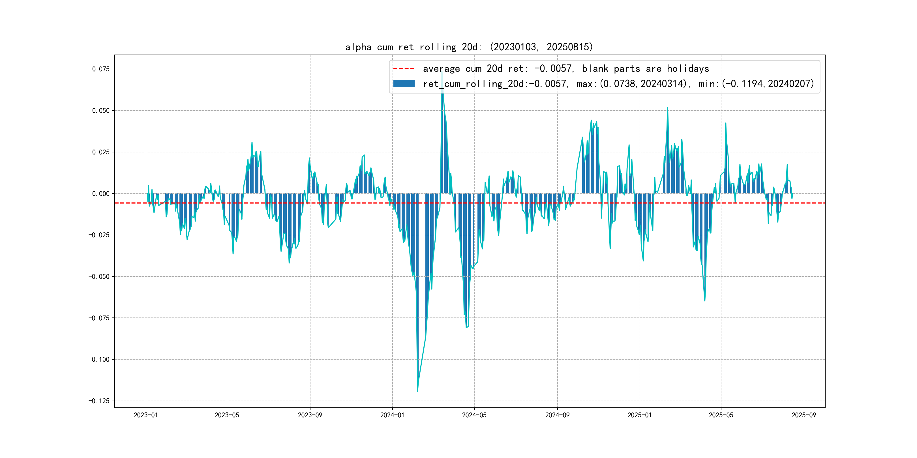This screenshot has width=917, height=458.
Task: Click the -0.050 y-axis tick label
Action: 99,276
